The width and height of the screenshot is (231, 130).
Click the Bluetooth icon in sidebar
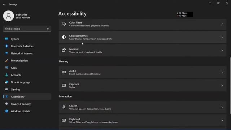pos(6,46)
